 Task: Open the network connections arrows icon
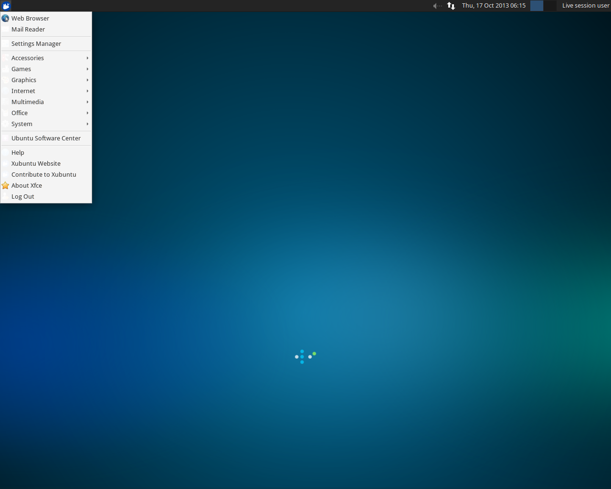pos(451,6)
